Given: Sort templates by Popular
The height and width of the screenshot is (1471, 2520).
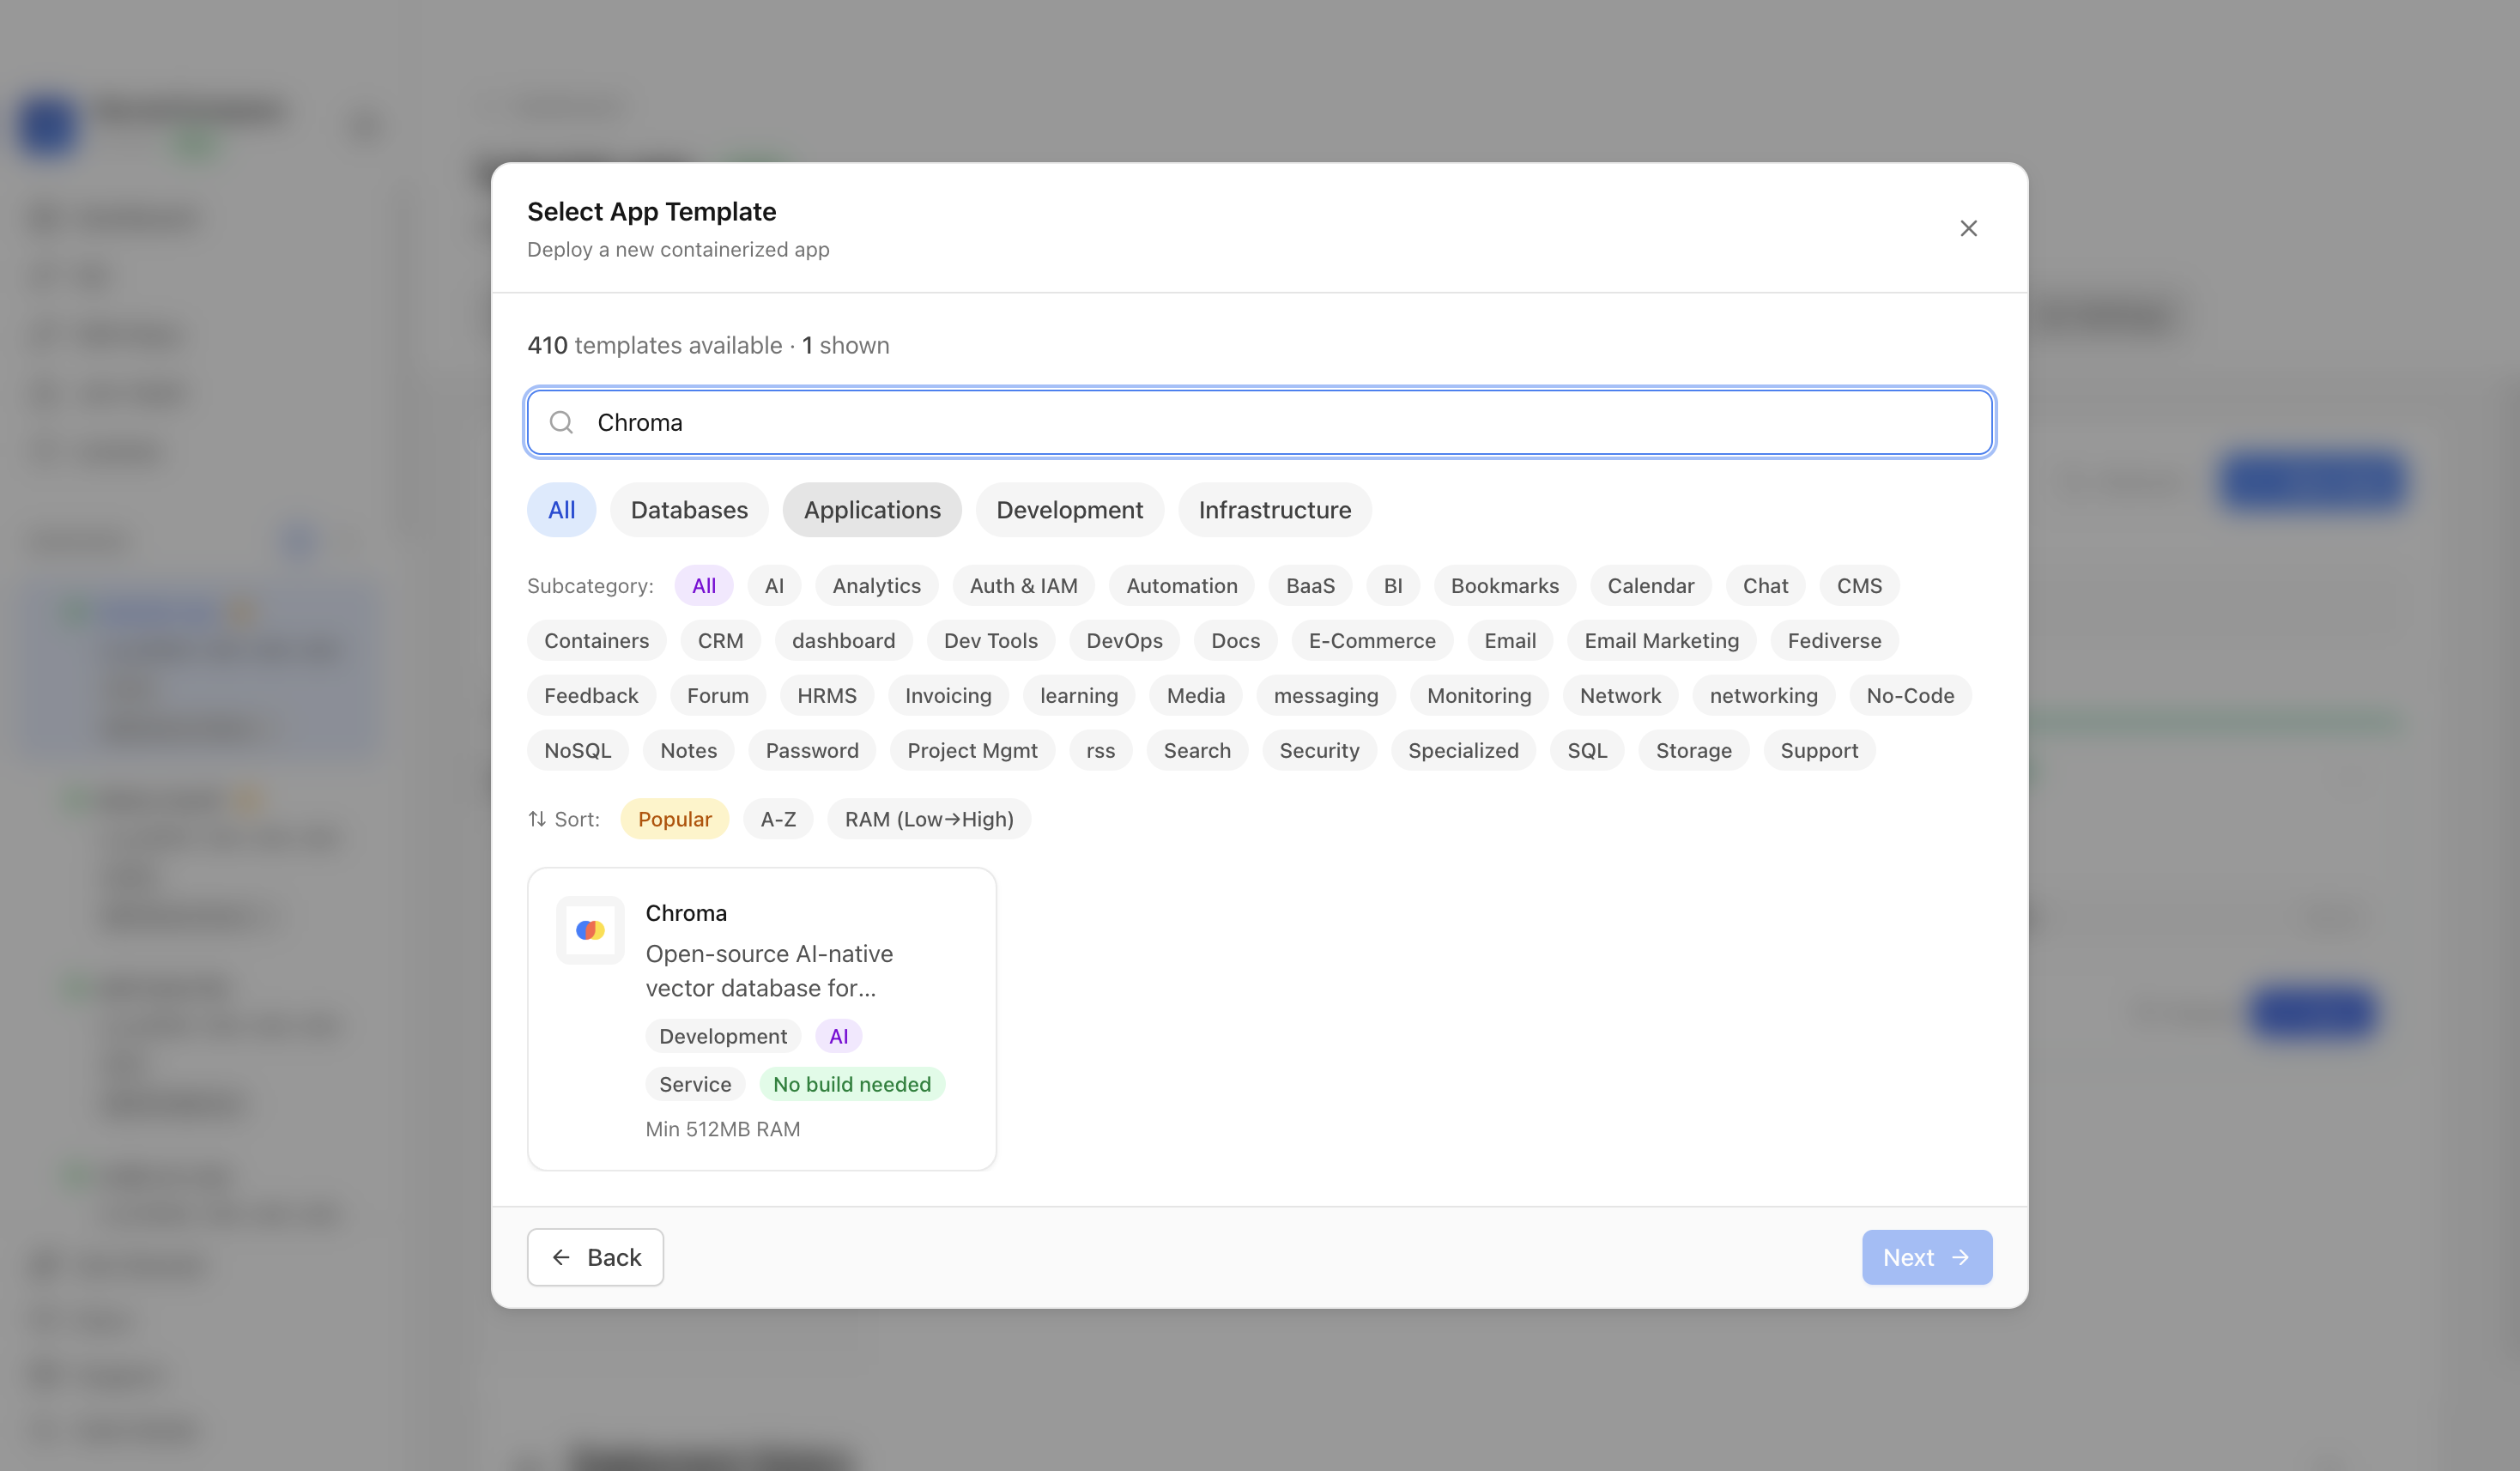Looking at the screenshot, I should [675, 819].
